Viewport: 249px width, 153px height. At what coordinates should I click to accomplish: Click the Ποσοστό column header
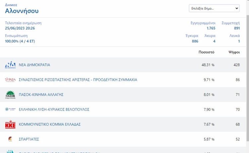pyautogui.click(x=206, y=52)
